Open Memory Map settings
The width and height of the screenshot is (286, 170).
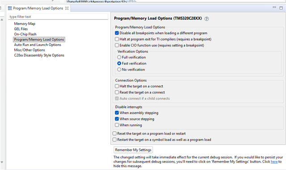pyautogui.click(x=25, y=24)
